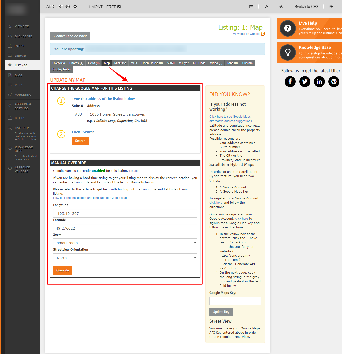Screen dimensions: 342x354
Task: Switch to the Photos (4) tab
Action: point(76,63)
